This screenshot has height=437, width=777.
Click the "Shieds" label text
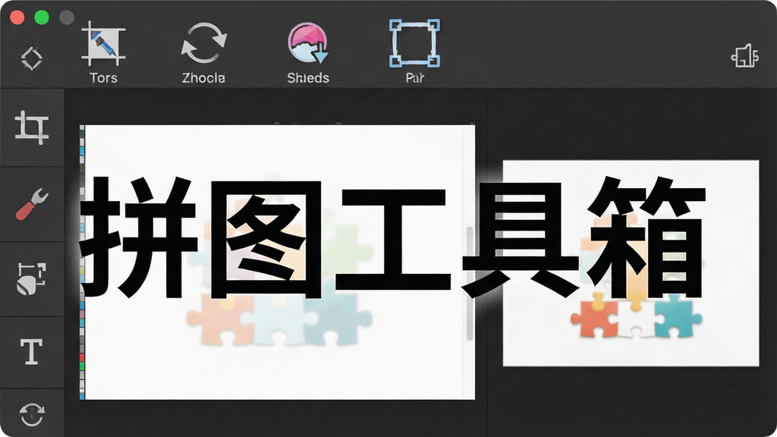tap(308, 78)
